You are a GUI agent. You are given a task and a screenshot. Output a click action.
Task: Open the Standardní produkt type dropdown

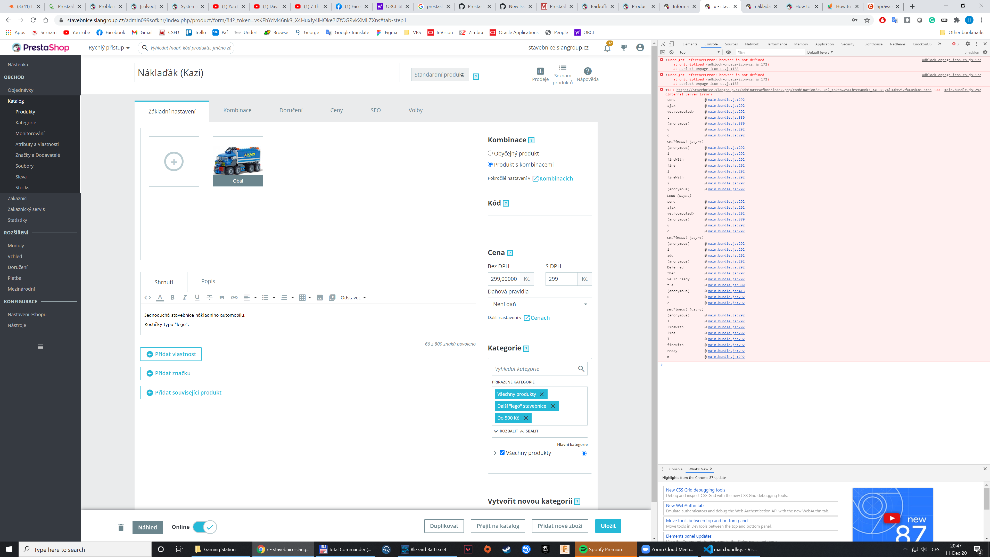pos(440,75)
